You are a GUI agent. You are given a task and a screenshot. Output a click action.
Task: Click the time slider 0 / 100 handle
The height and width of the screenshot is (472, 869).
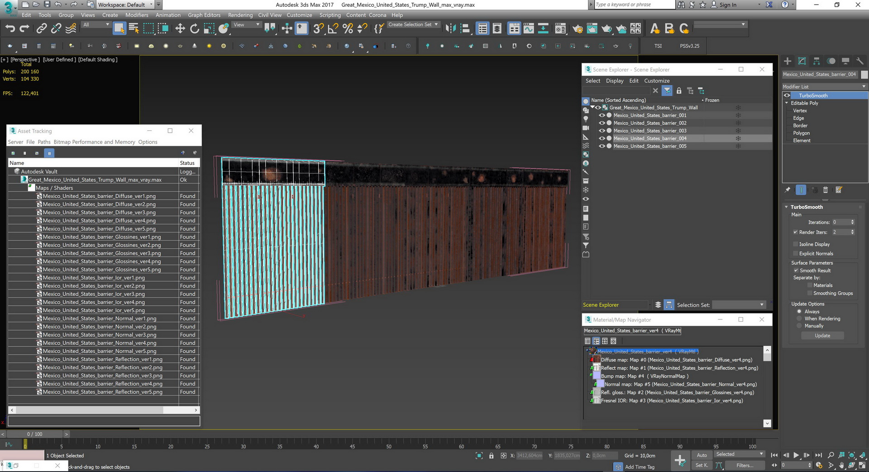pyautogui.click(x=34, y=434)
